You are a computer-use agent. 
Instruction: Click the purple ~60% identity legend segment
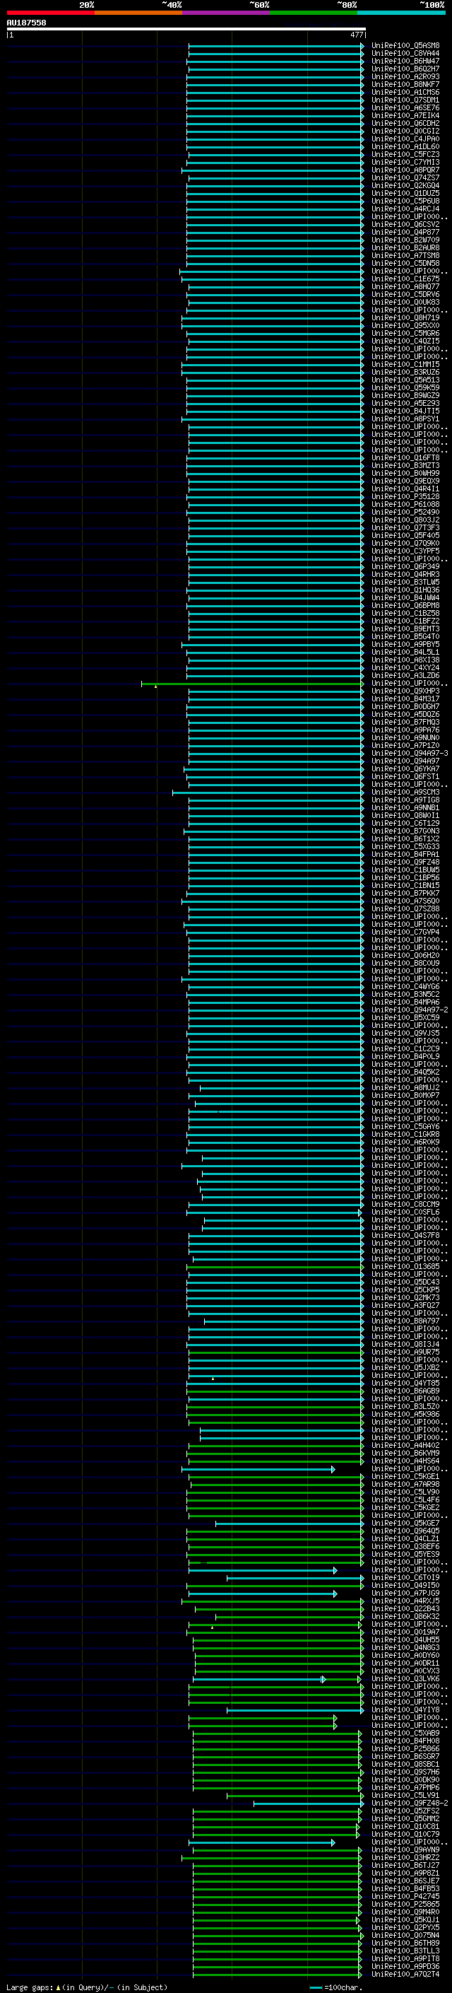pyautogui.click(x=225, y=13)
